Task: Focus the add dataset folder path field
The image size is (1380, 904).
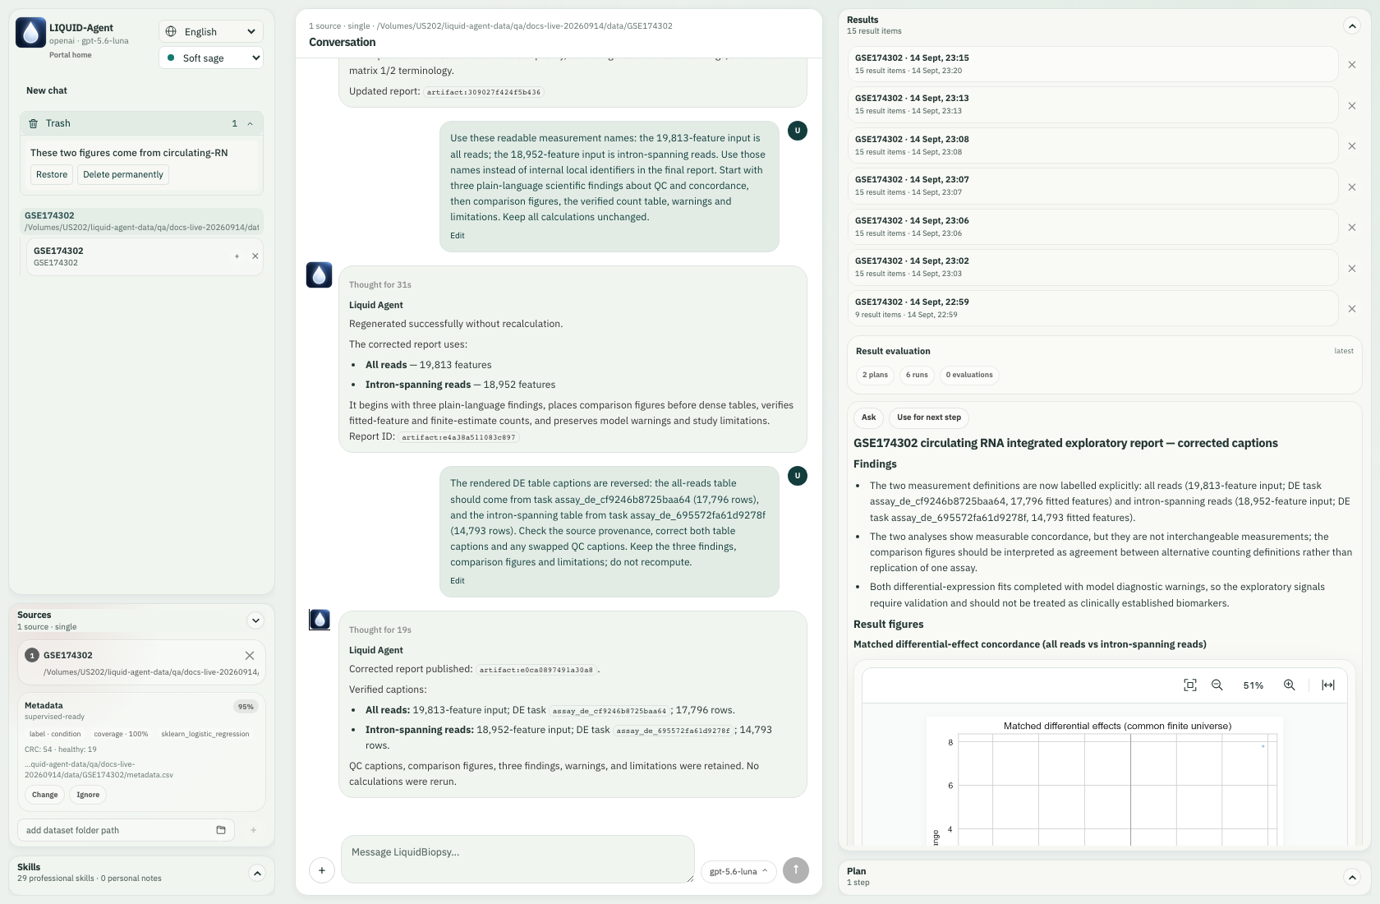Action: pos(126,830)
